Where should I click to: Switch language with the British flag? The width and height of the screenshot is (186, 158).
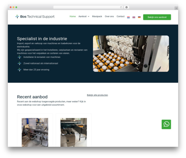pyautogui.click(x=134, y=17)
